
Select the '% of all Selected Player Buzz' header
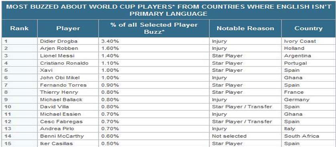pos(154,28)
